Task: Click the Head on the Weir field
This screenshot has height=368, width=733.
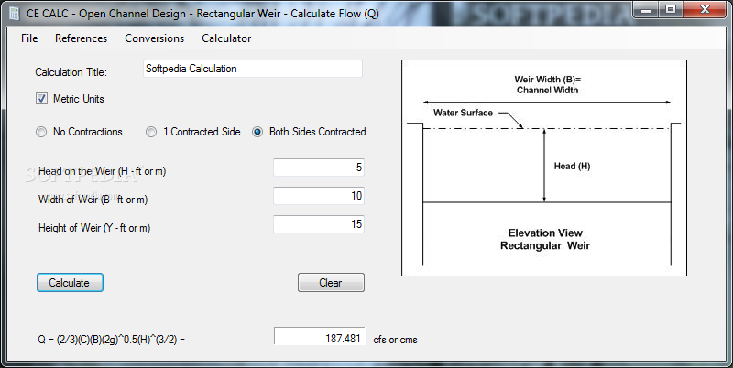Action: click(318, 168)
